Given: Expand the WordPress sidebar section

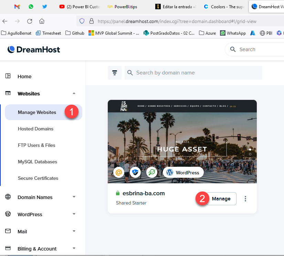Looking at the screenshot, I should (x=74, y=214).
